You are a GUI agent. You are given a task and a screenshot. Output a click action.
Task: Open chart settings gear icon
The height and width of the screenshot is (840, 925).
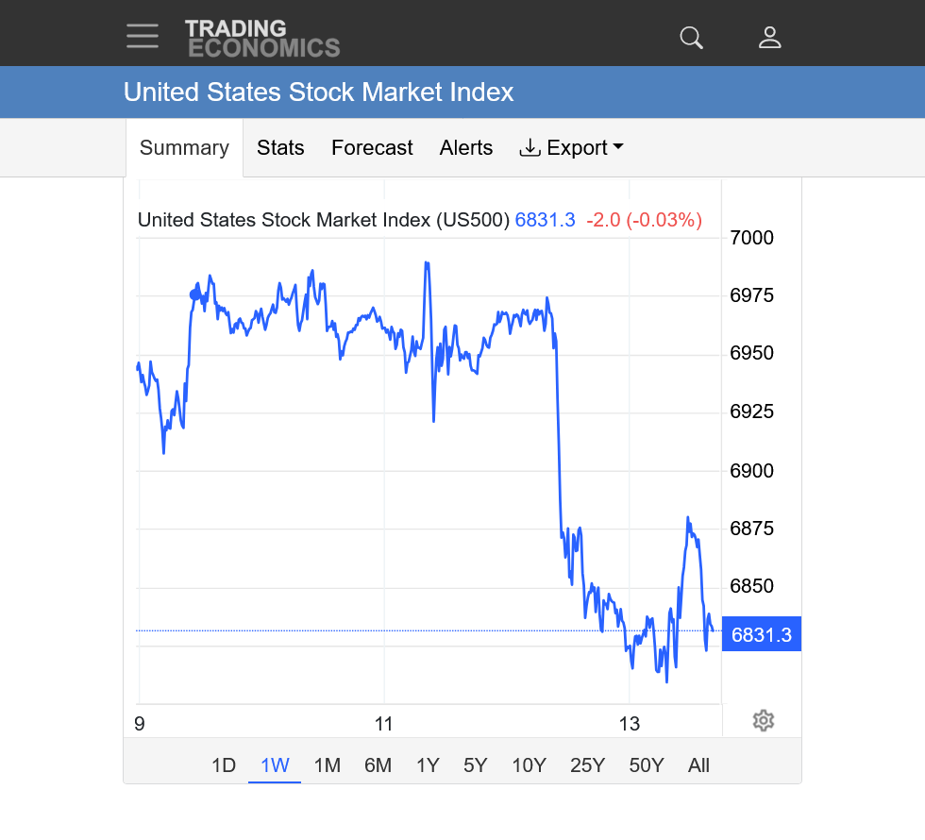click(x=764, y=721)
